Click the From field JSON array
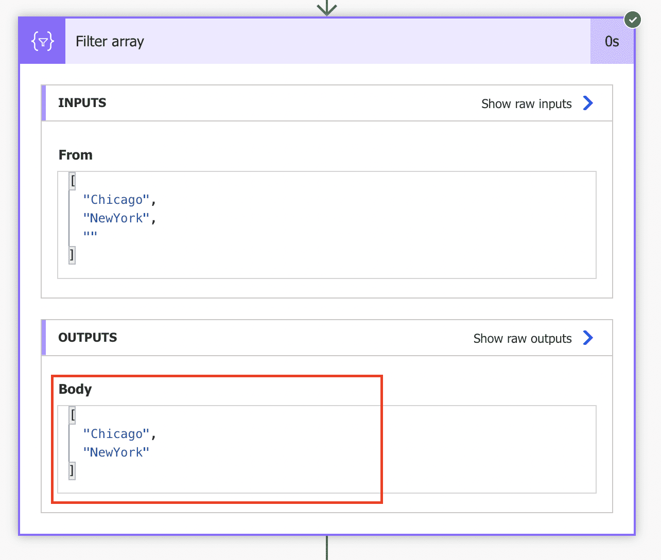Viewport: 661px width, 560px height. (x=327, y=224)
